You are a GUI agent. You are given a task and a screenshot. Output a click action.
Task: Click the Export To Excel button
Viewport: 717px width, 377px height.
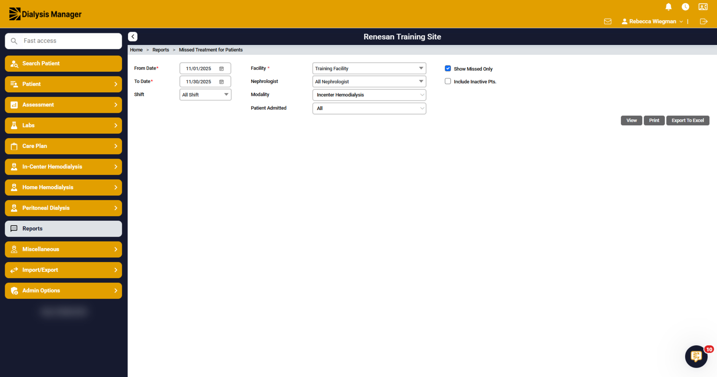pos(688,120)
